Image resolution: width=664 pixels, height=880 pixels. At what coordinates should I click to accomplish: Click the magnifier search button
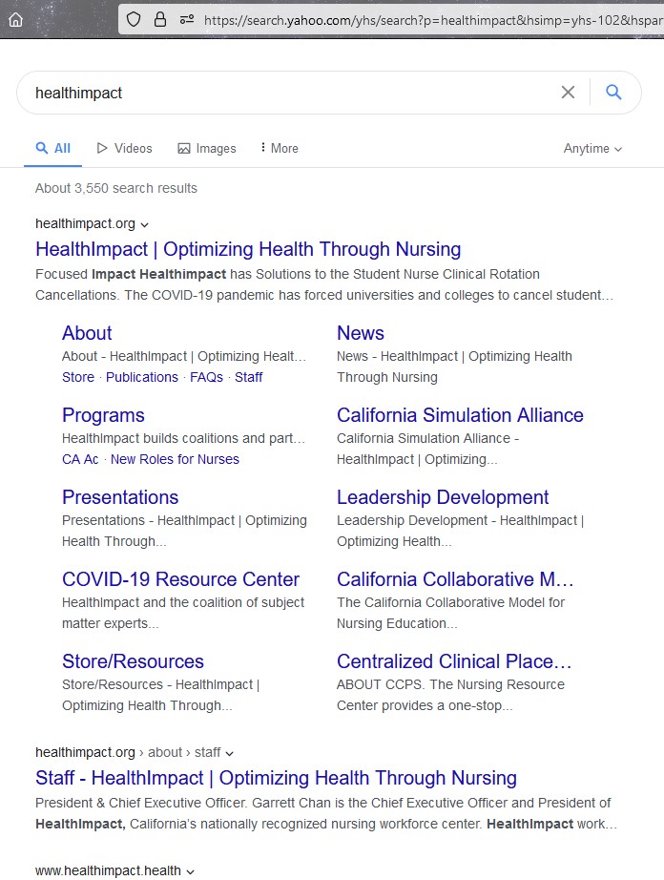613,93
